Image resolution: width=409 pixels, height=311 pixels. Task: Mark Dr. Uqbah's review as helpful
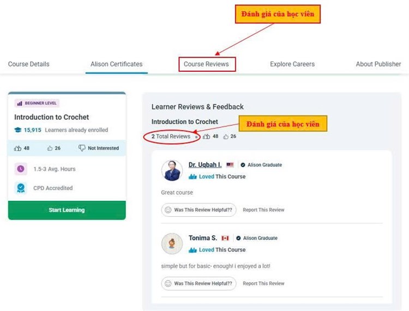coord(199,210)
